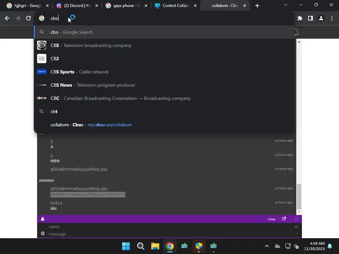Screen dimensions: 339x254
Task: Expand the hidden system tray icons chevron
Action: [x=267, y=246]
